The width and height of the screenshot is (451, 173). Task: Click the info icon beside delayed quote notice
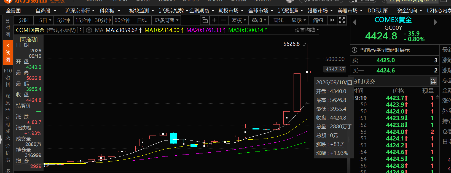[355, 50]
